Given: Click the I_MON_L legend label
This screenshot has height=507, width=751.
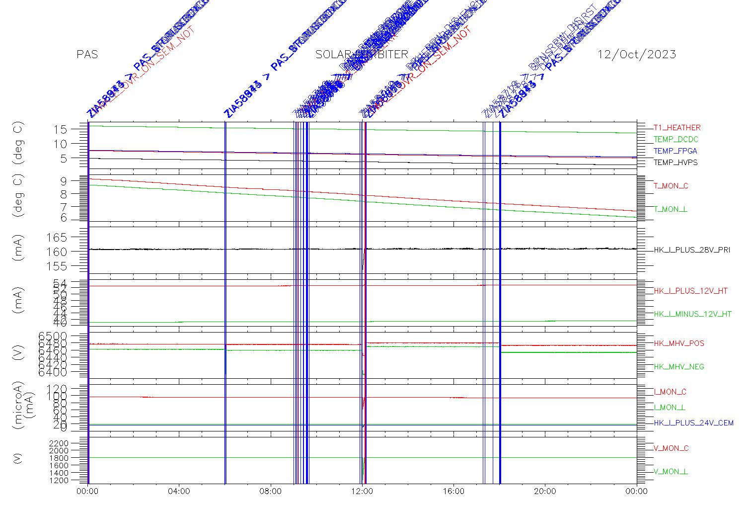Looking at the screenshot, I should click(x=670, y=408).
